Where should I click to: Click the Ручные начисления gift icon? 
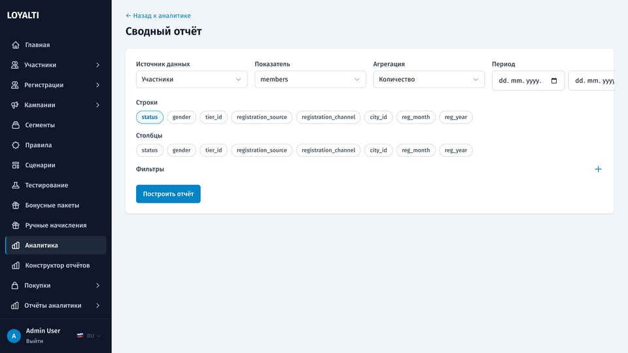[x=16, y=226]
